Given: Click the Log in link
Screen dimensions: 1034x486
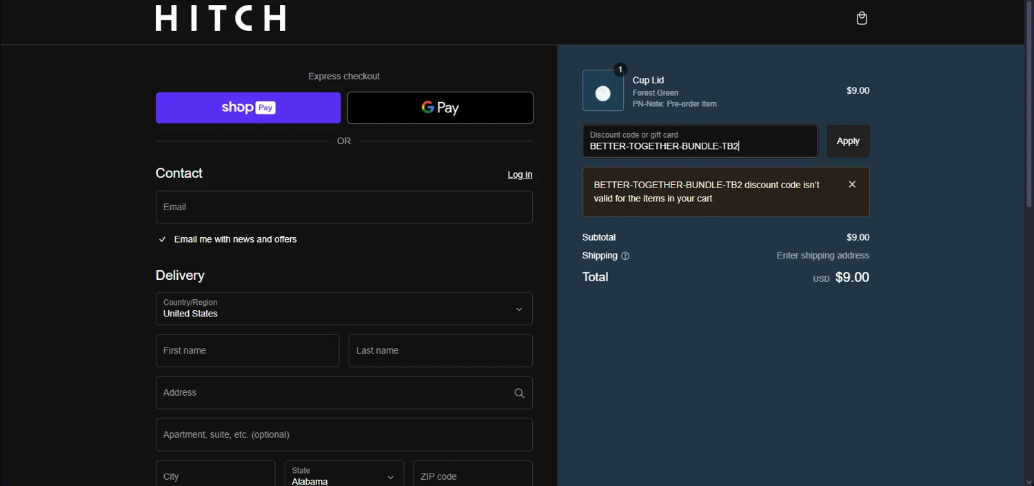Looking at the screenshot, I should click(520, 174).
